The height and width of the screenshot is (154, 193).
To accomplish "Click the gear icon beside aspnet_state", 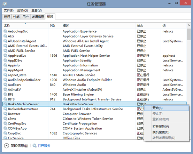I will tap(5, 75).
